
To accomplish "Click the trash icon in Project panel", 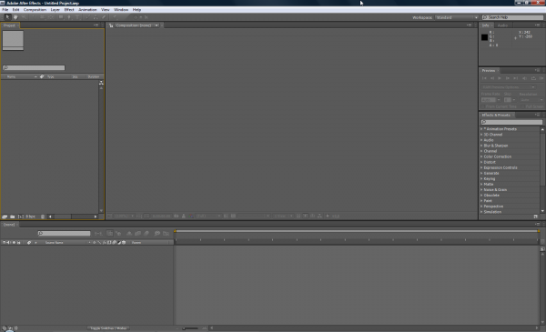I will click(x=43, y=216).
